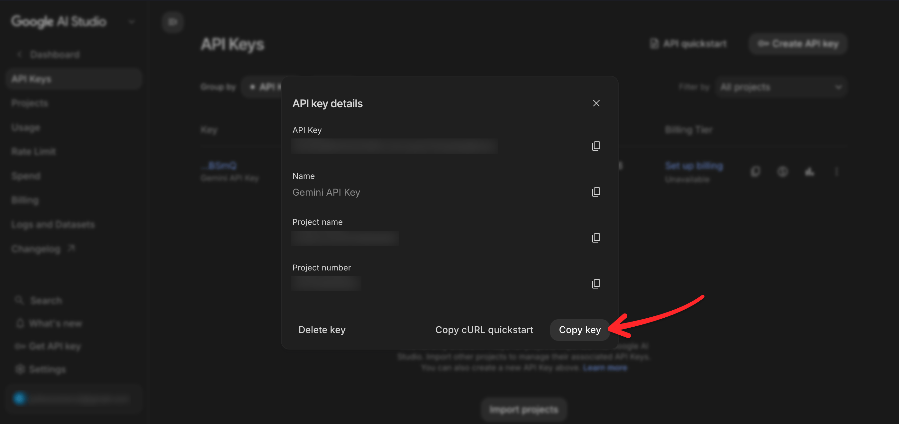
Task: Open the Changelog external link
Action: [x=43, y=249]
